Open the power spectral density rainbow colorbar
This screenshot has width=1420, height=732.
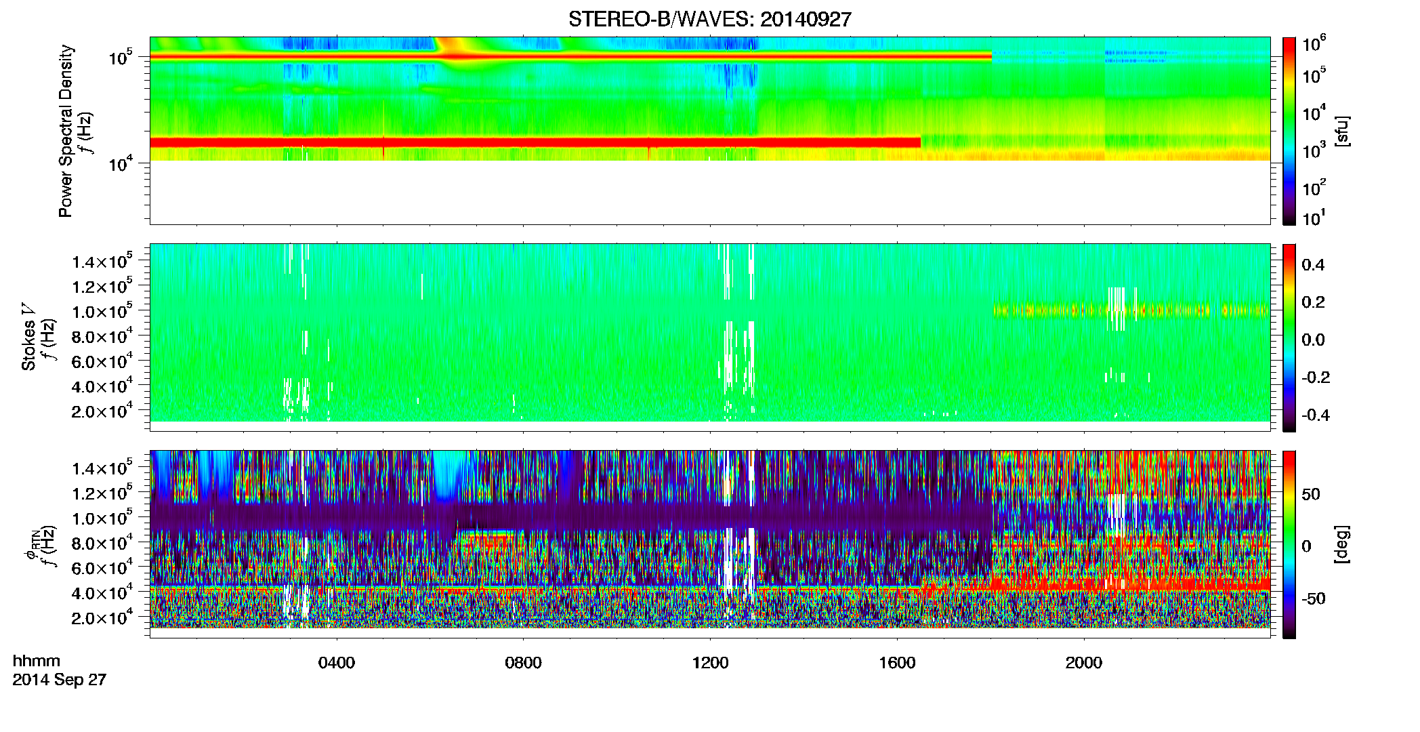click(x=1289, y=131)
